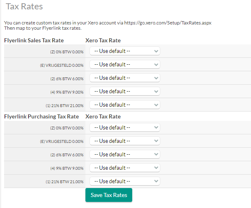Select Xero rate for purchasing (4) 9% BTW
251x208 pixels.
coord(125,168)
